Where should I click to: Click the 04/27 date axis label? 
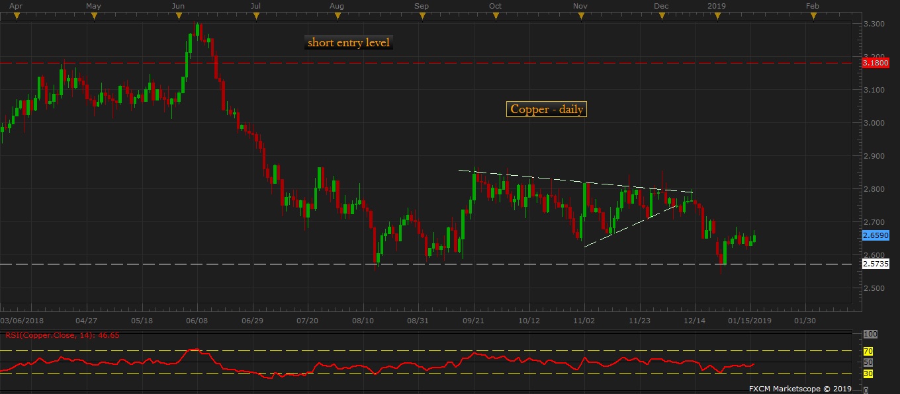87,320
